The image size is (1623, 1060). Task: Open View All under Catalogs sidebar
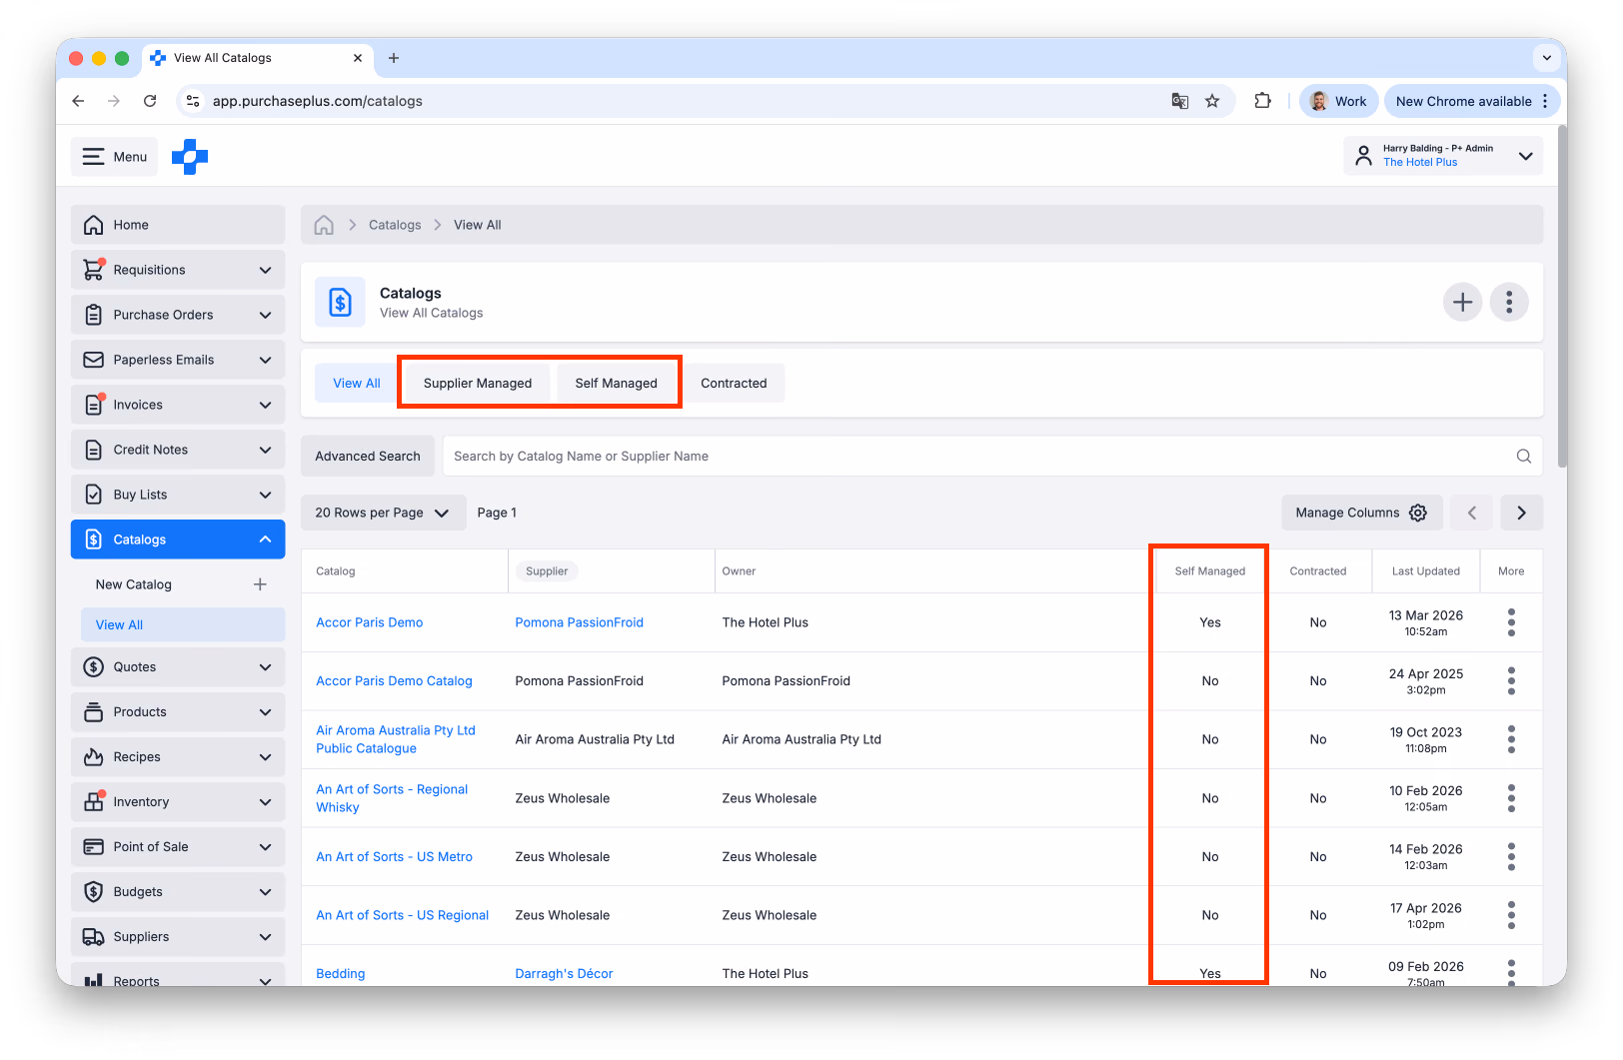pos(183,624)
